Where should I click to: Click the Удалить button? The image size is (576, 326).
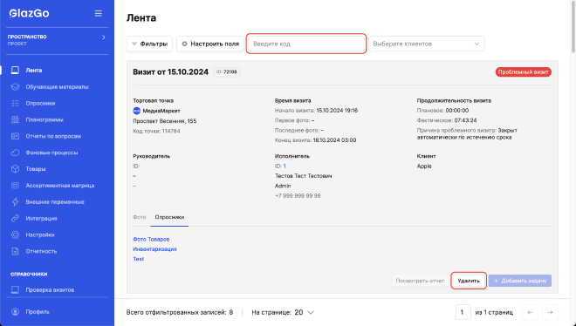click(x=469, y=281)
